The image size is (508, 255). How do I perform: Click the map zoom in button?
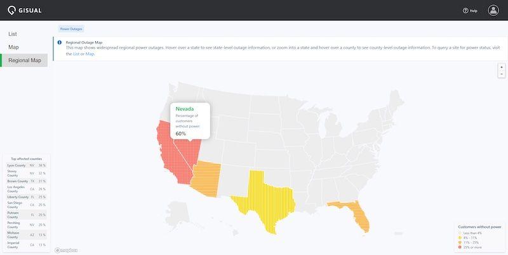coord(501,67)
